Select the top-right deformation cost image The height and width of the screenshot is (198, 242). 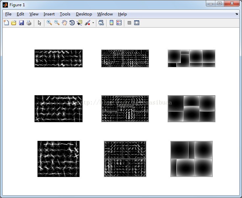[x=192, y=58]
